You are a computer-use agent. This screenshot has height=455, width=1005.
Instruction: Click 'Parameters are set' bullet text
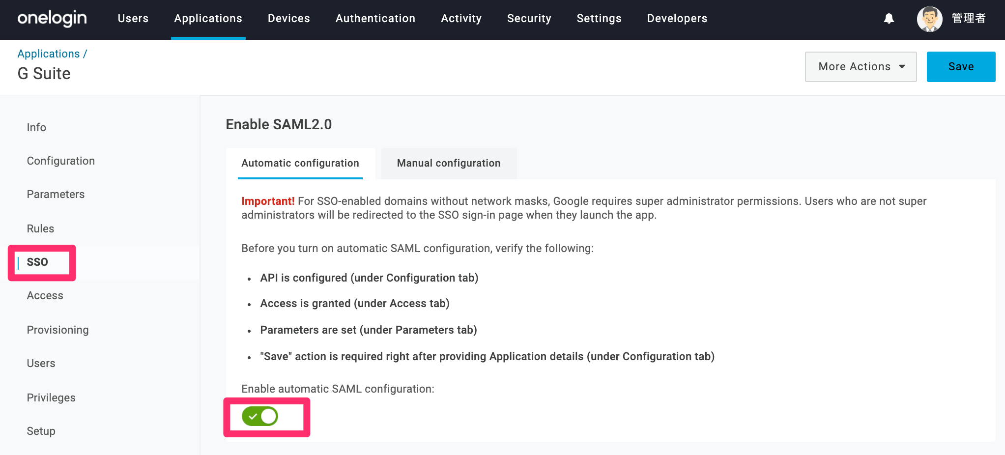pyautogui.click(x=369, y=330)
